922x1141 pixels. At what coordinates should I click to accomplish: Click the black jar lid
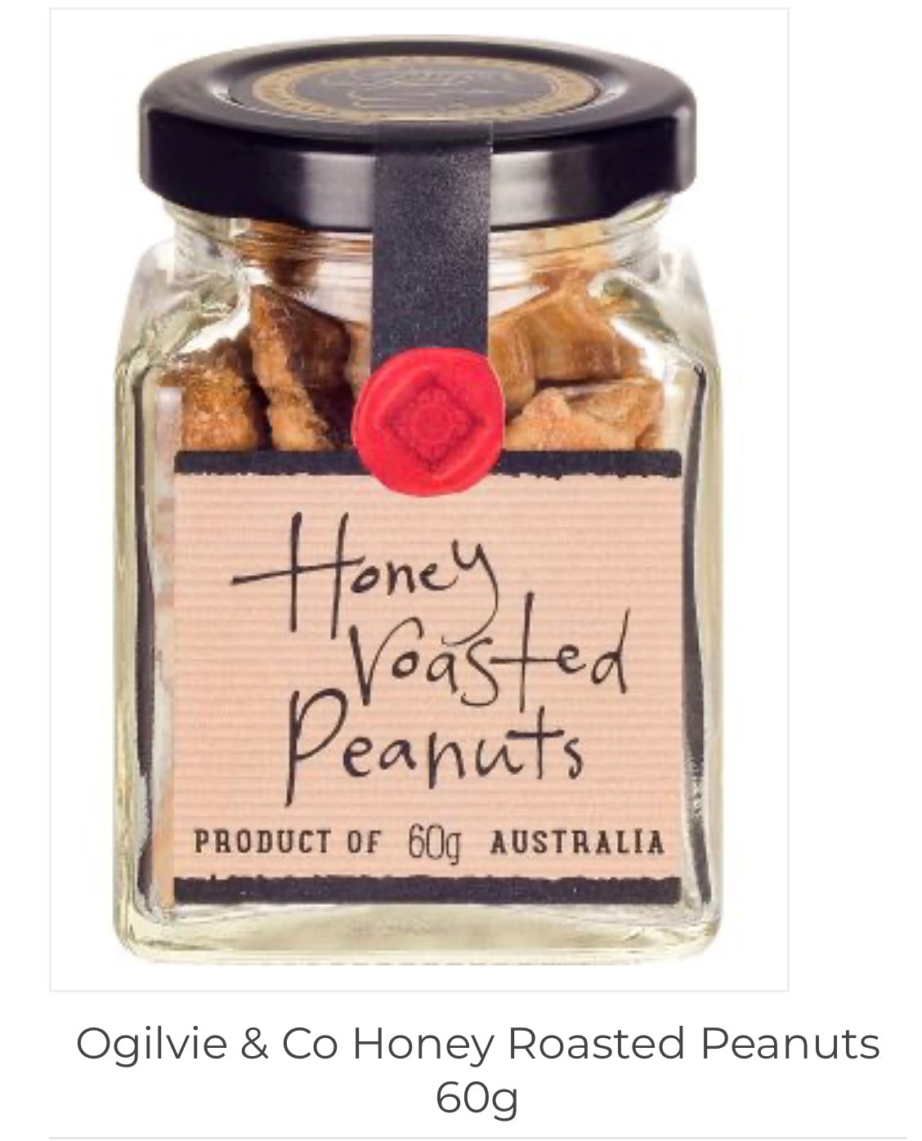point(420,139)
